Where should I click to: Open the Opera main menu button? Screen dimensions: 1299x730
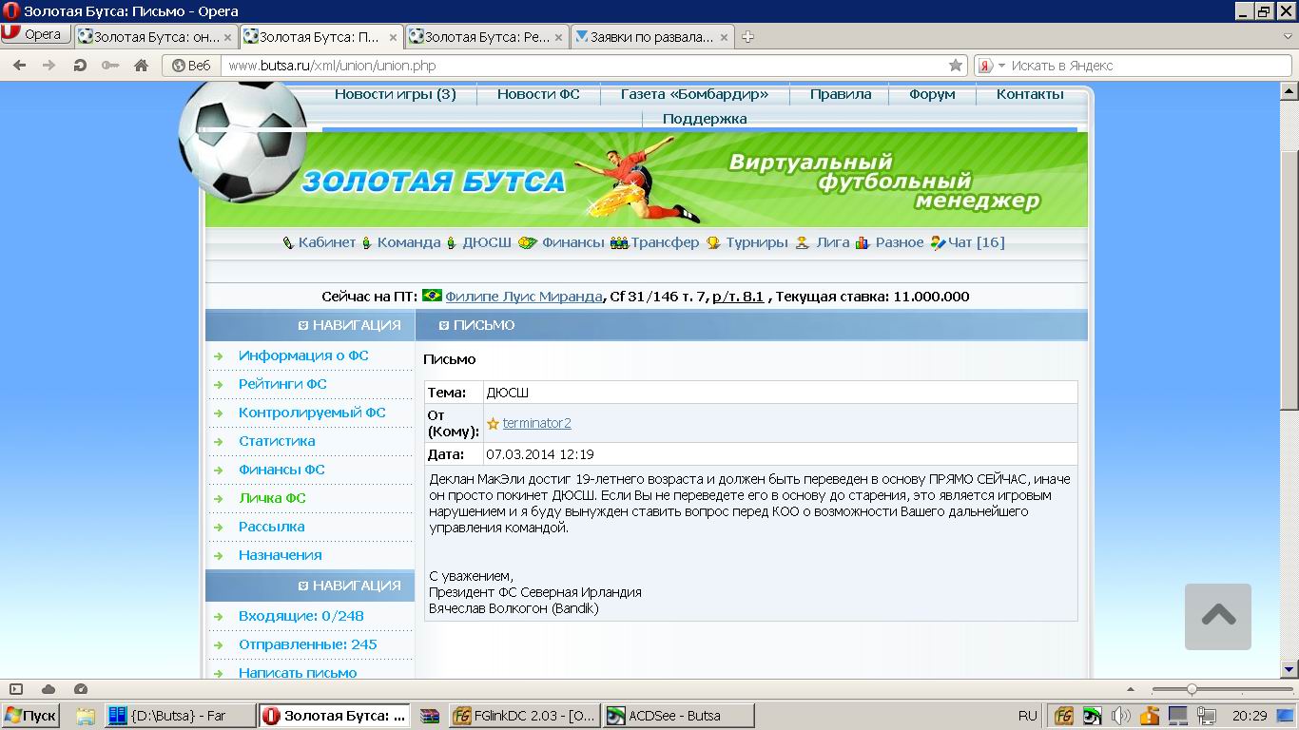tap(35, 34)
